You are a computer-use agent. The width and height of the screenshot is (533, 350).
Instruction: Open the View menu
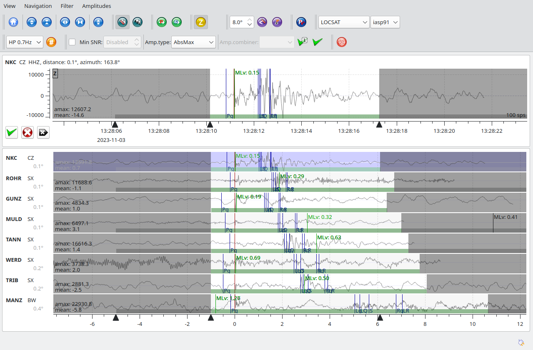click(x=10, y=6)
